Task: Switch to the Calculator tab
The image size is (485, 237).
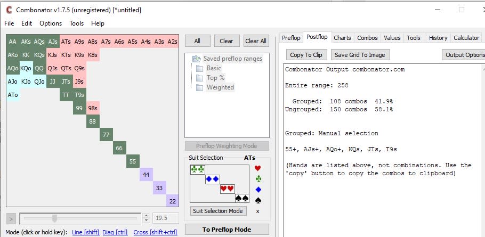Action: click(x=466, y=38)
